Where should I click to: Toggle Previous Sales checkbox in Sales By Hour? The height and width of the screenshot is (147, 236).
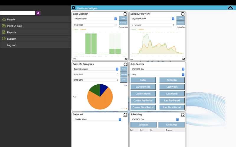point(178,29)
